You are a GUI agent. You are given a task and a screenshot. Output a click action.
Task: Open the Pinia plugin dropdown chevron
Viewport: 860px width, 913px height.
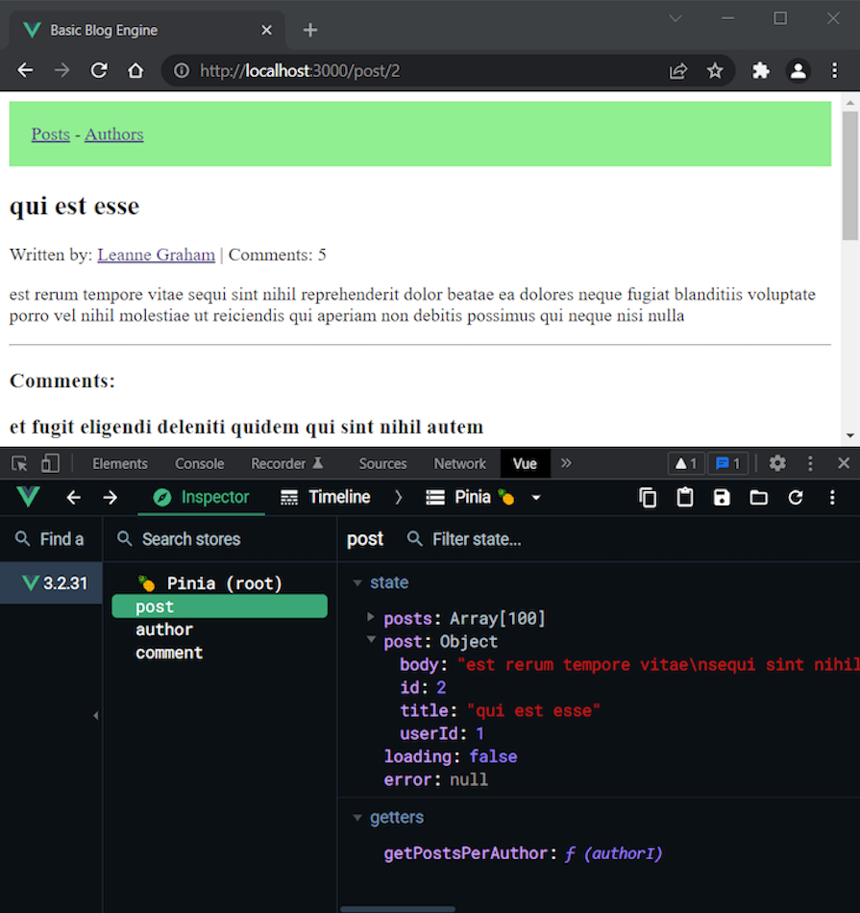pyautogui.click(x=535, y=497)
